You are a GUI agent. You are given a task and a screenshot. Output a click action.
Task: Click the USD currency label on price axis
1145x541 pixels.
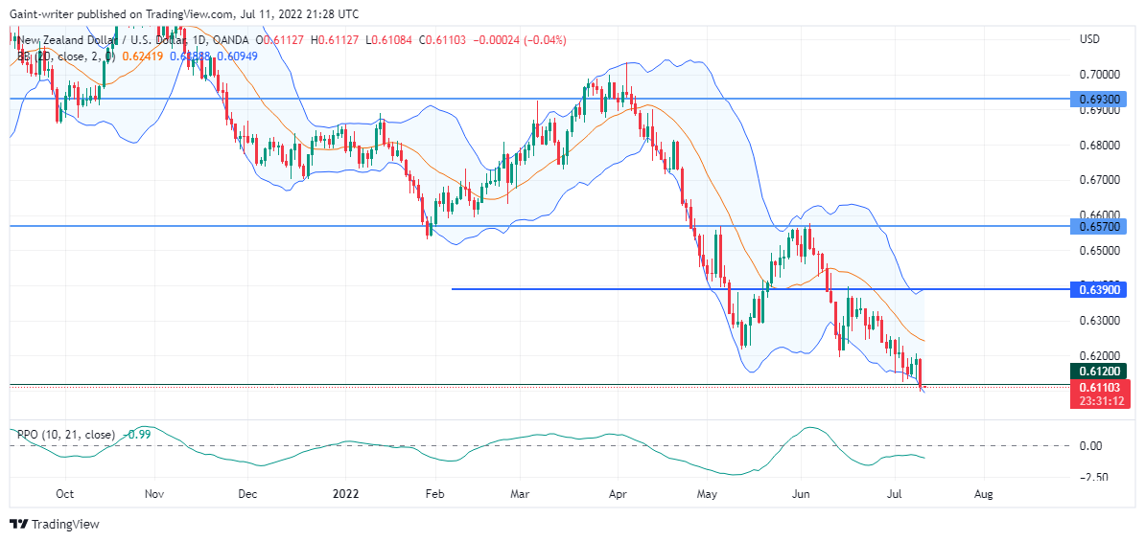point(1088,38)
